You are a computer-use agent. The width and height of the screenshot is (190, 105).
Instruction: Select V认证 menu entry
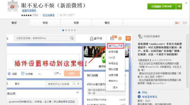point(112,58)
